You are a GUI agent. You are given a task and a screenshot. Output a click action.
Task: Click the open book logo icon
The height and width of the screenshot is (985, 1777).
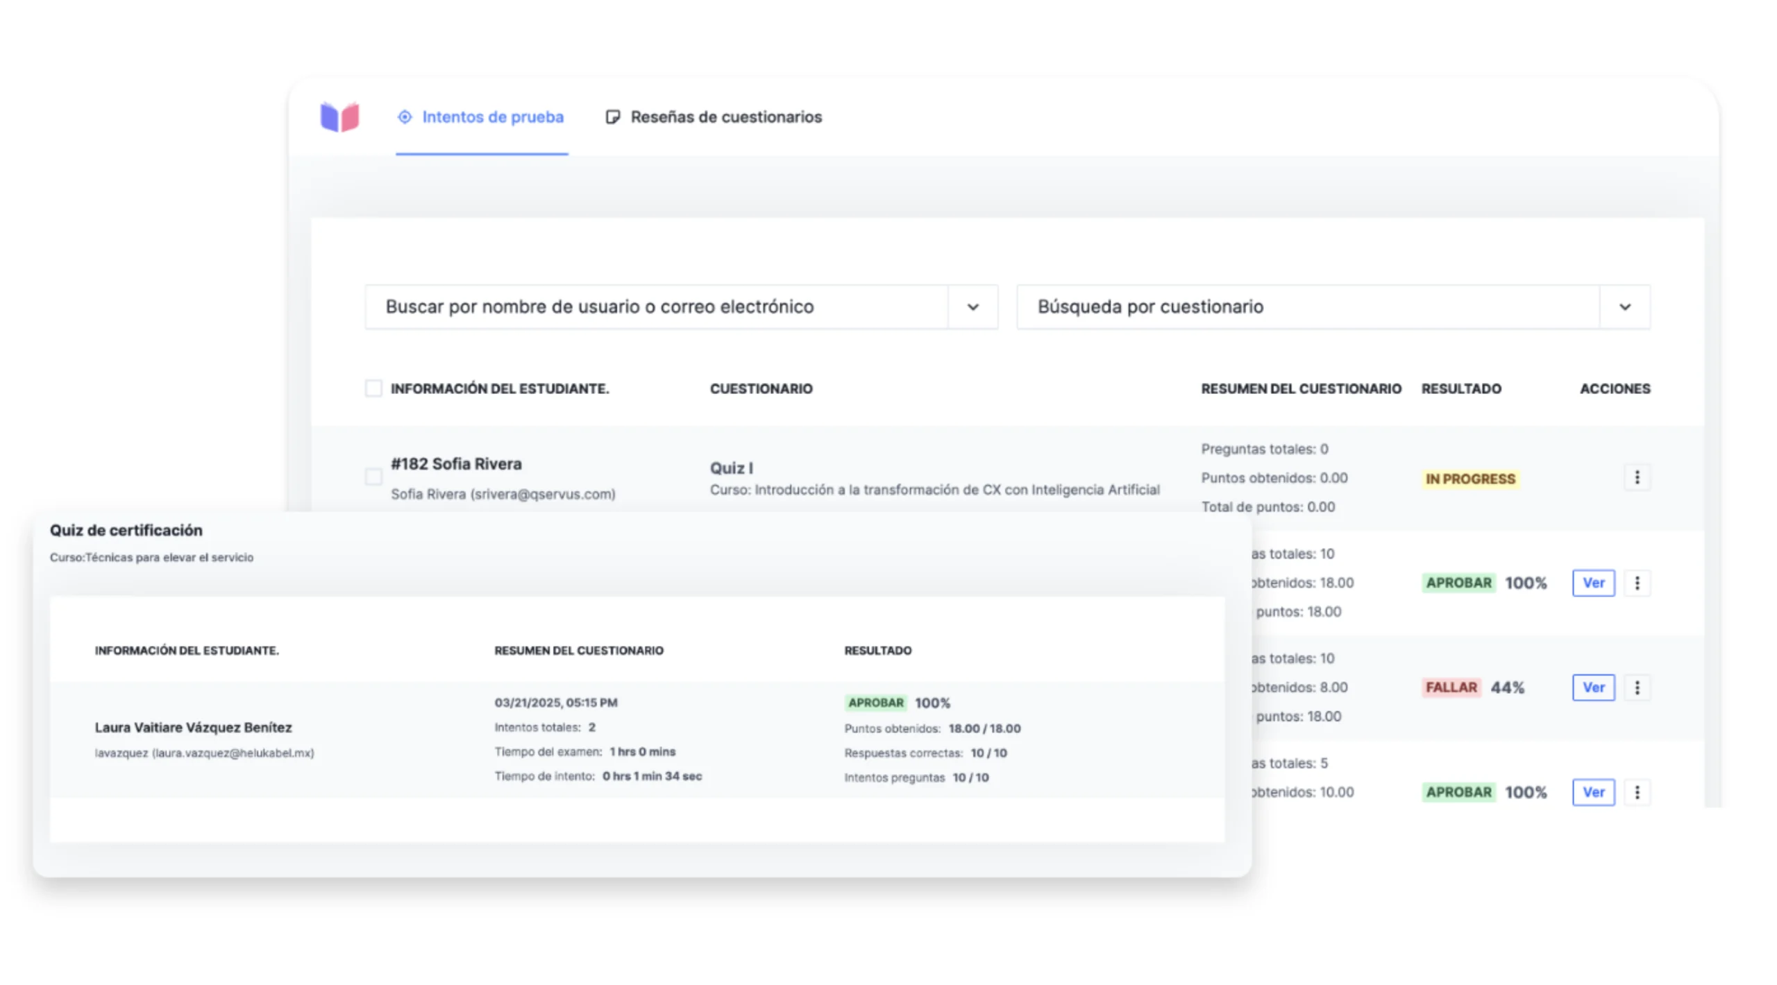tap(339, 117)
